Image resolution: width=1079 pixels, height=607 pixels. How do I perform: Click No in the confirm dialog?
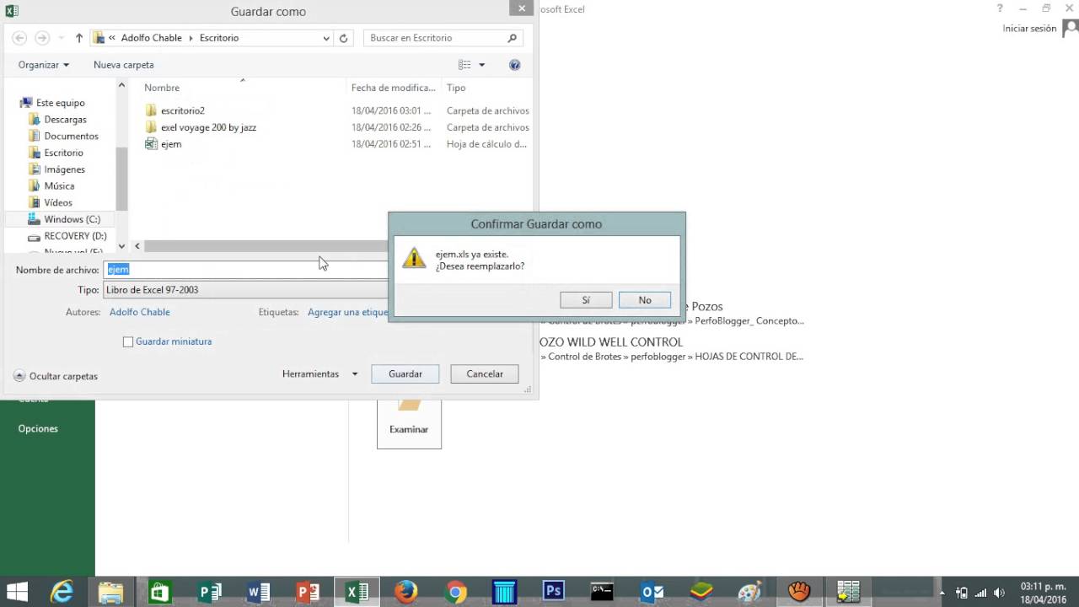coord(645,300)
